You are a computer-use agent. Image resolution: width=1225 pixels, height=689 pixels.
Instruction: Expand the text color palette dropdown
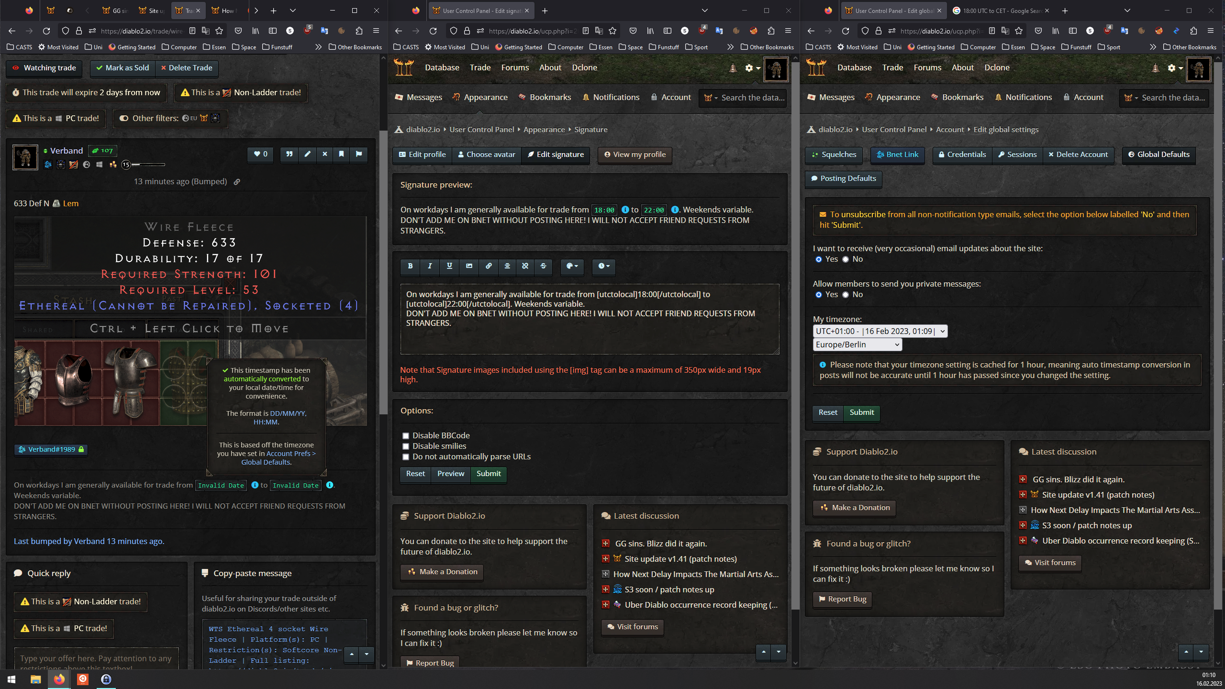[572, 266]
